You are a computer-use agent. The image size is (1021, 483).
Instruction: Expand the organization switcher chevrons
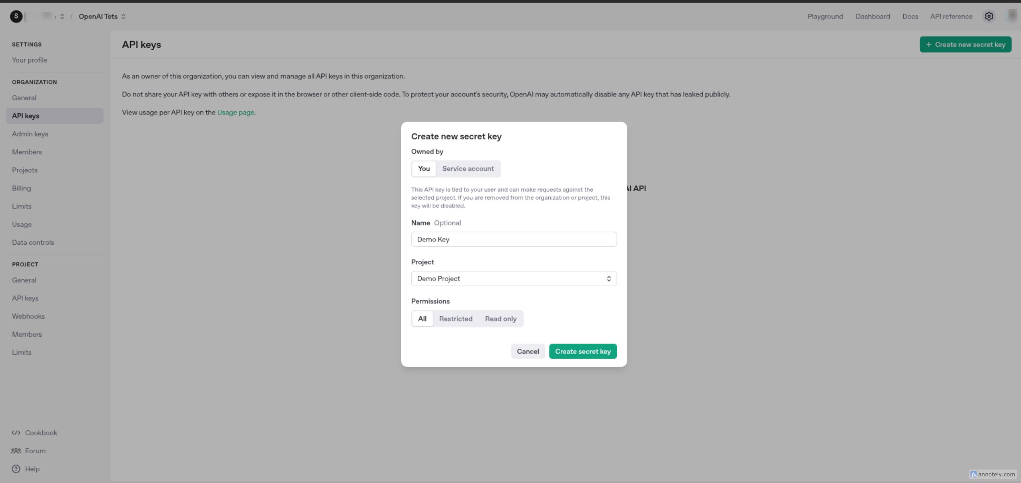coord(62,16)
